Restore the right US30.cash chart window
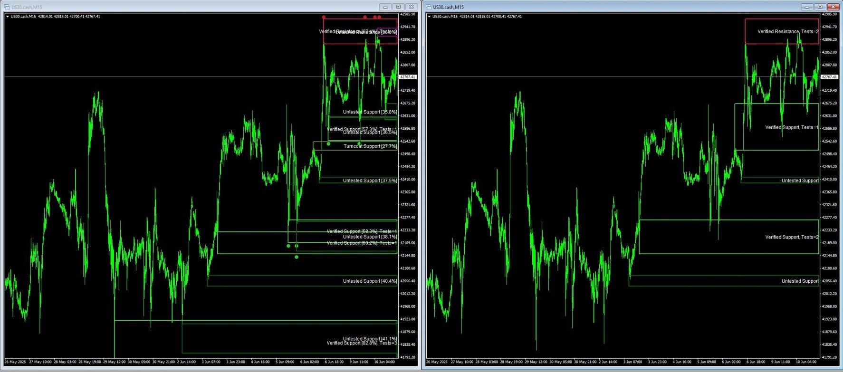 pyautogui.click(x=820, y=7)
